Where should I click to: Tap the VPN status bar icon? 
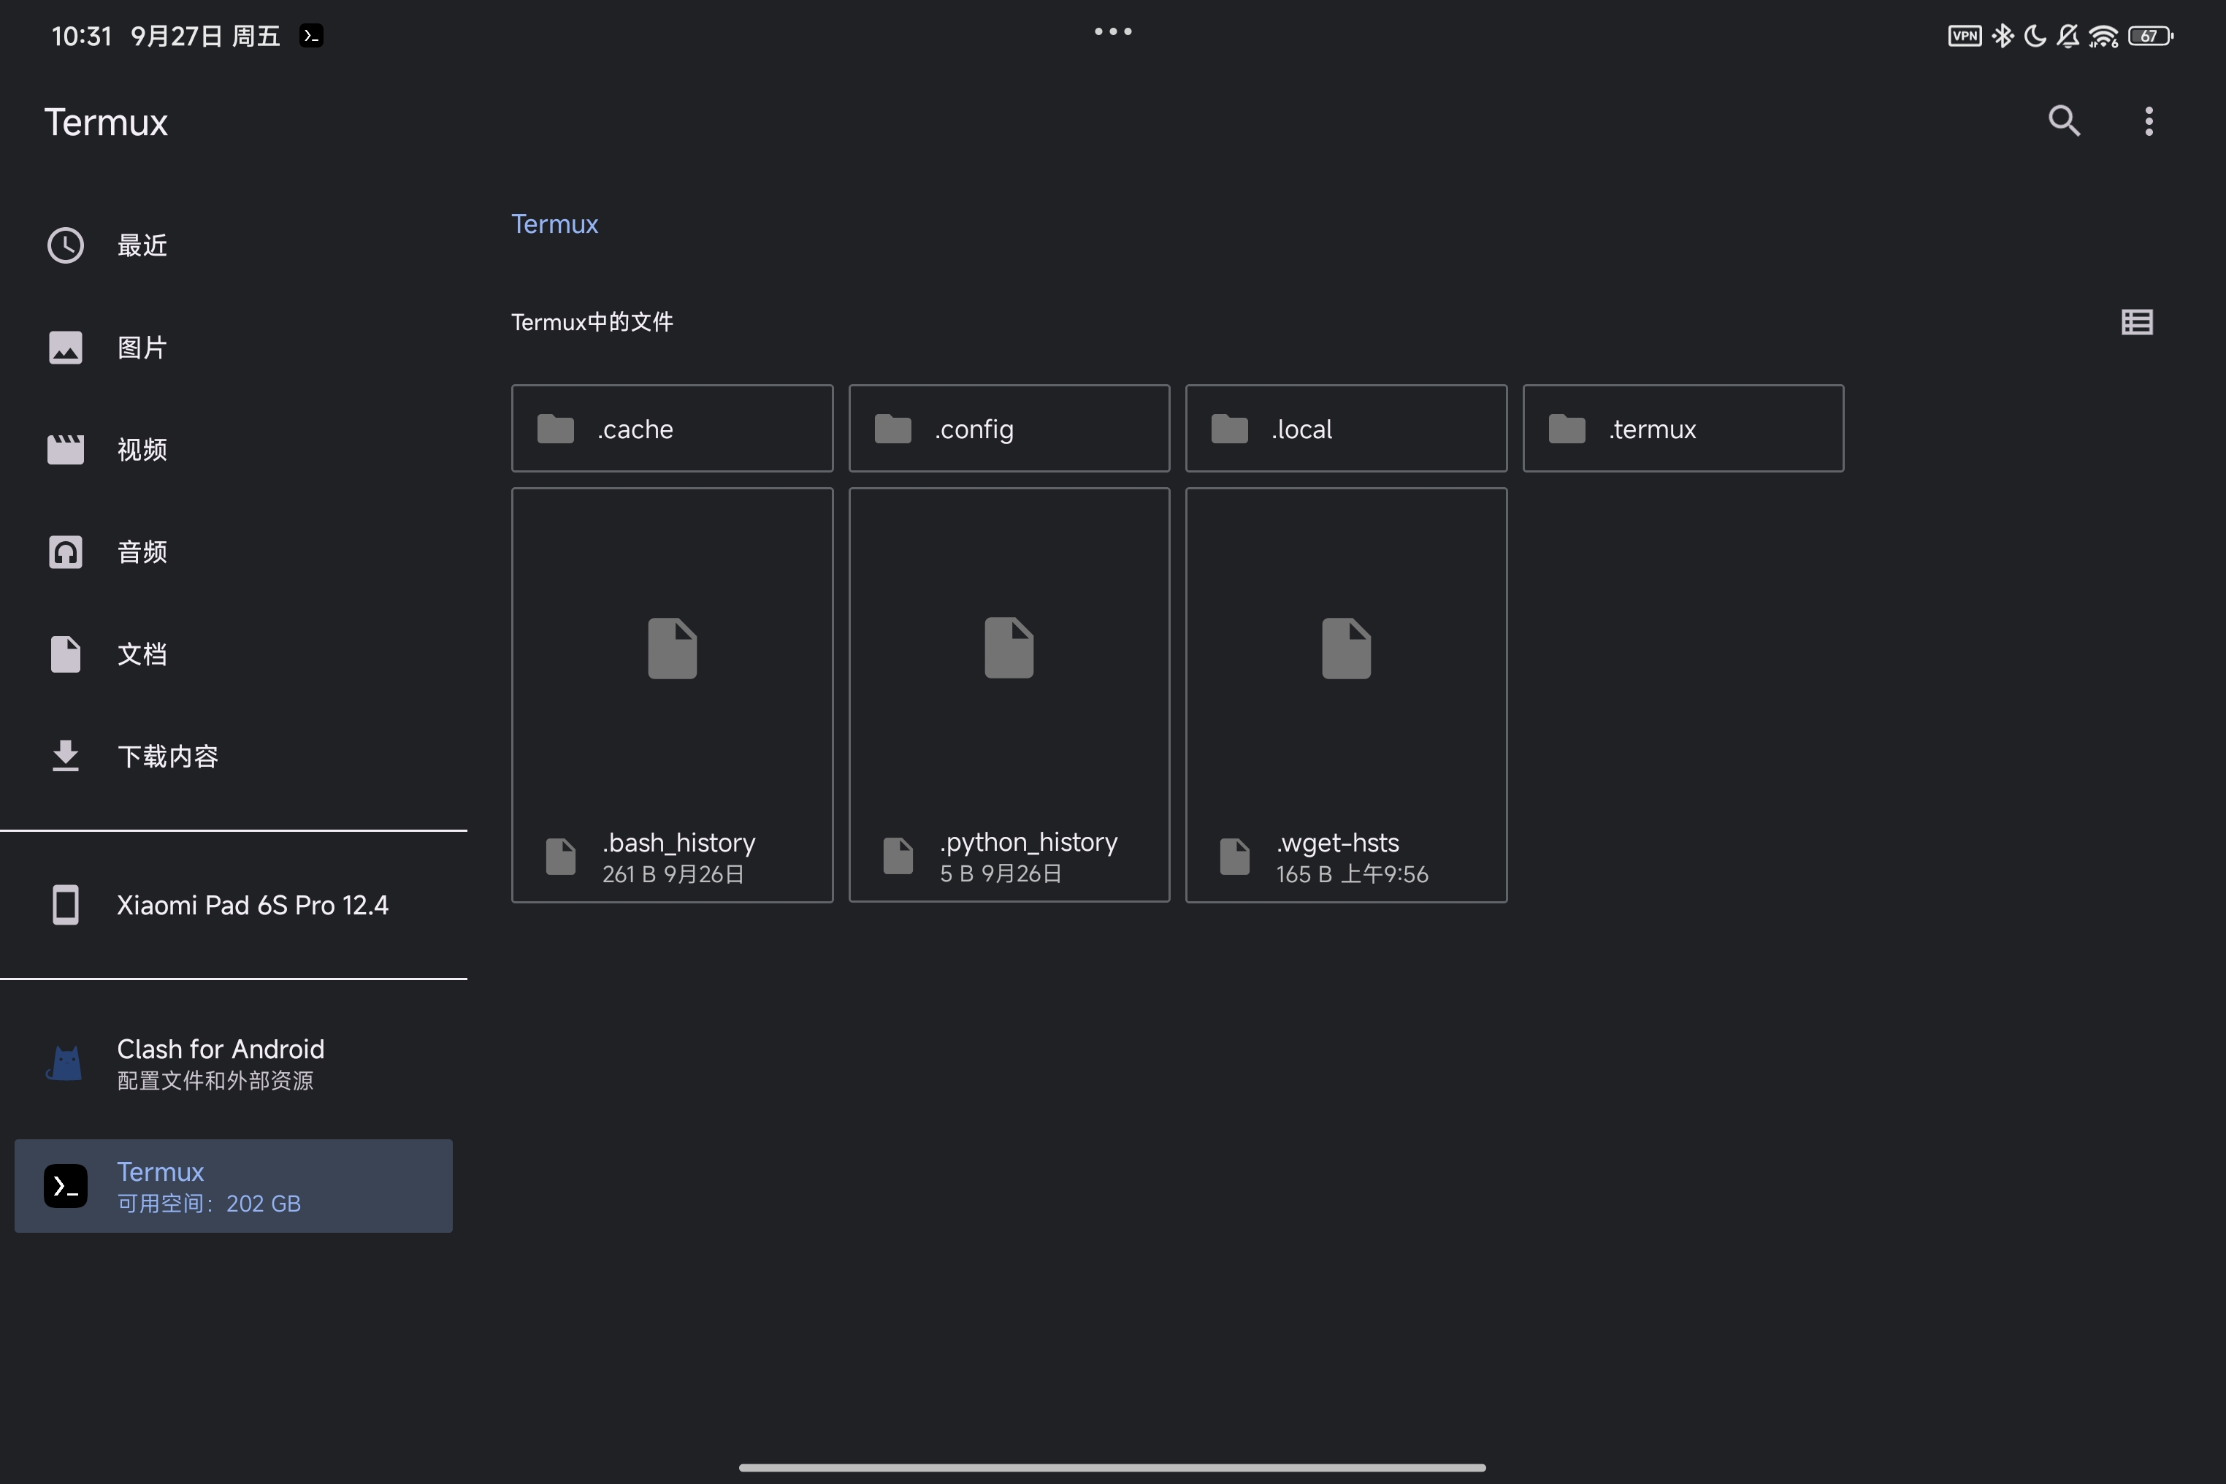point(1965,36)
